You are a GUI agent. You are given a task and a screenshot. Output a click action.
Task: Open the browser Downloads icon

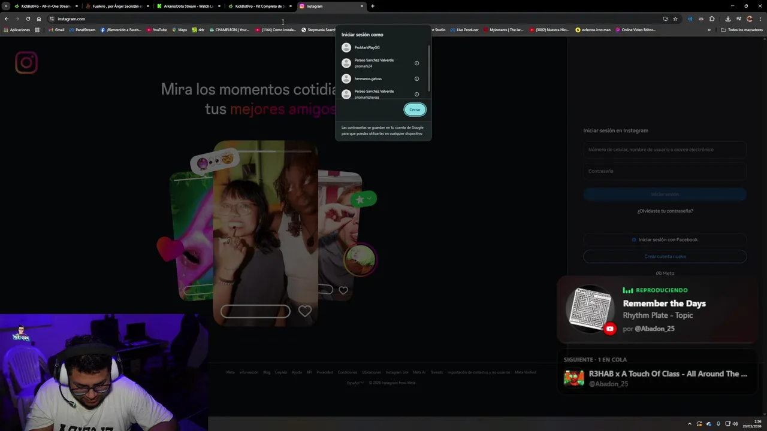coord(728,19)
